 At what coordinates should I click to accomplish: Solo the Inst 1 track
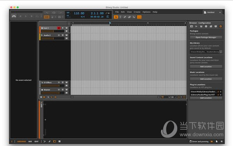point(63,28)
